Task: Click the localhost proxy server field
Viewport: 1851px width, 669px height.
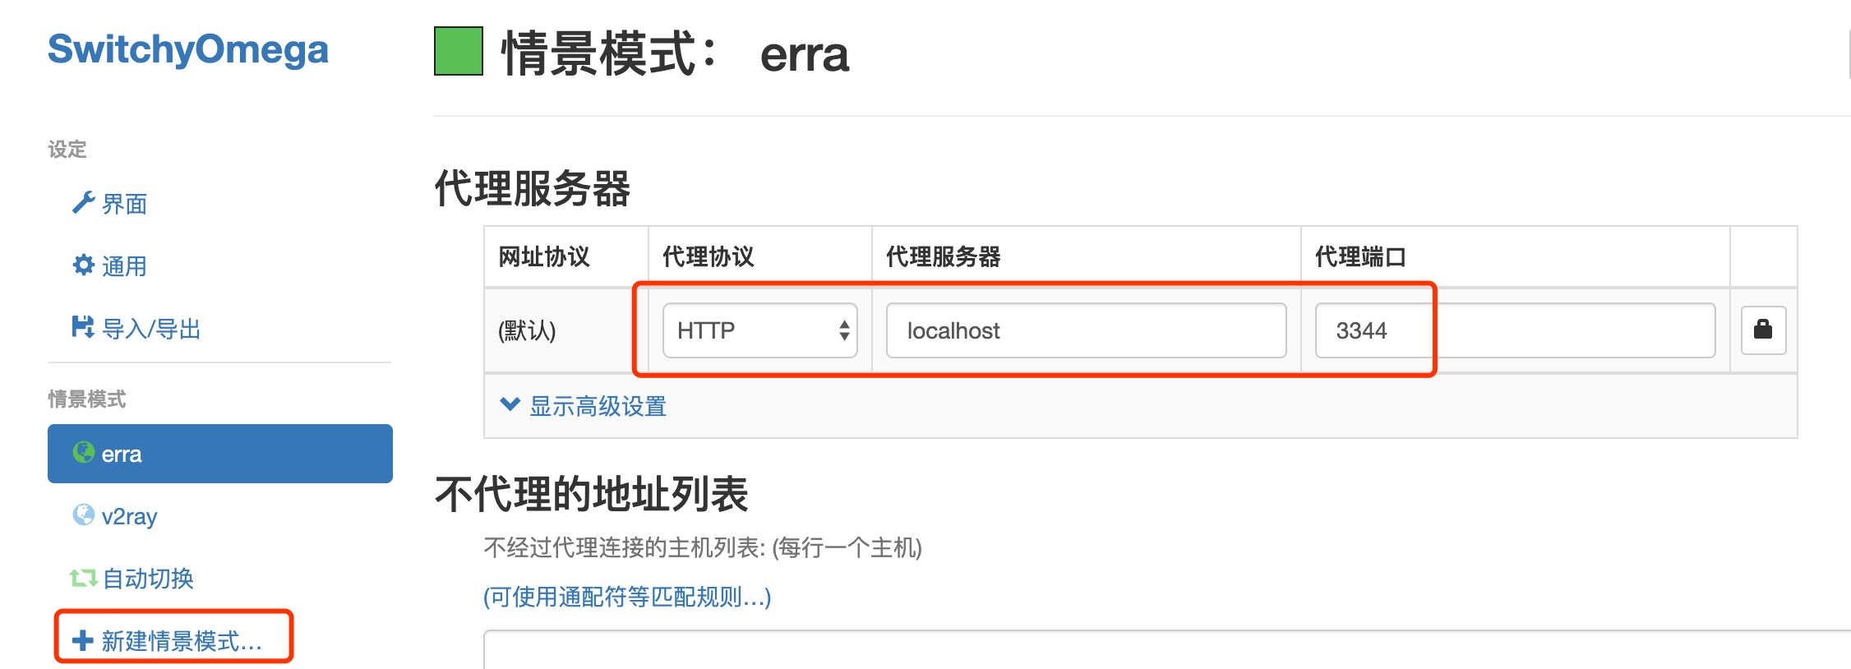Action: 1086,330
